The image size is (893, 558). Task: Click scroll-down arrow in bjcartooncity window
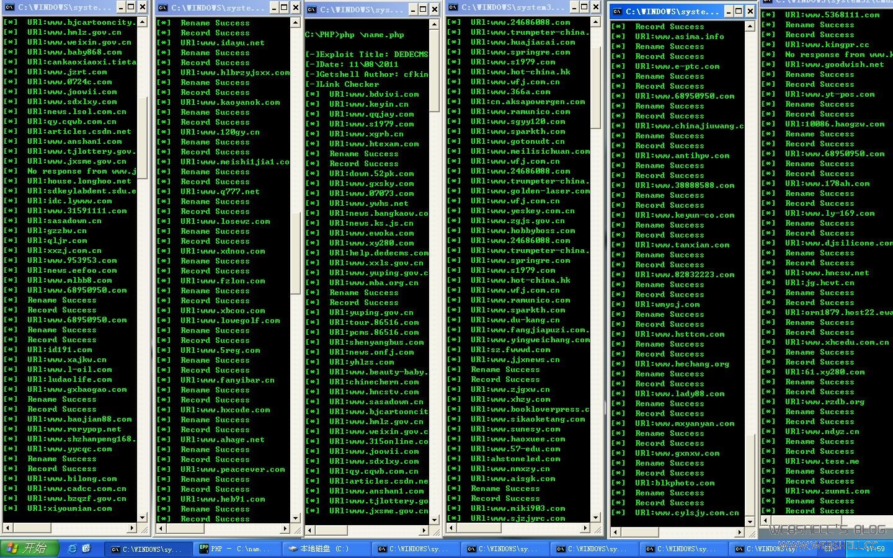pyautogui.click(x=142, y=518)
